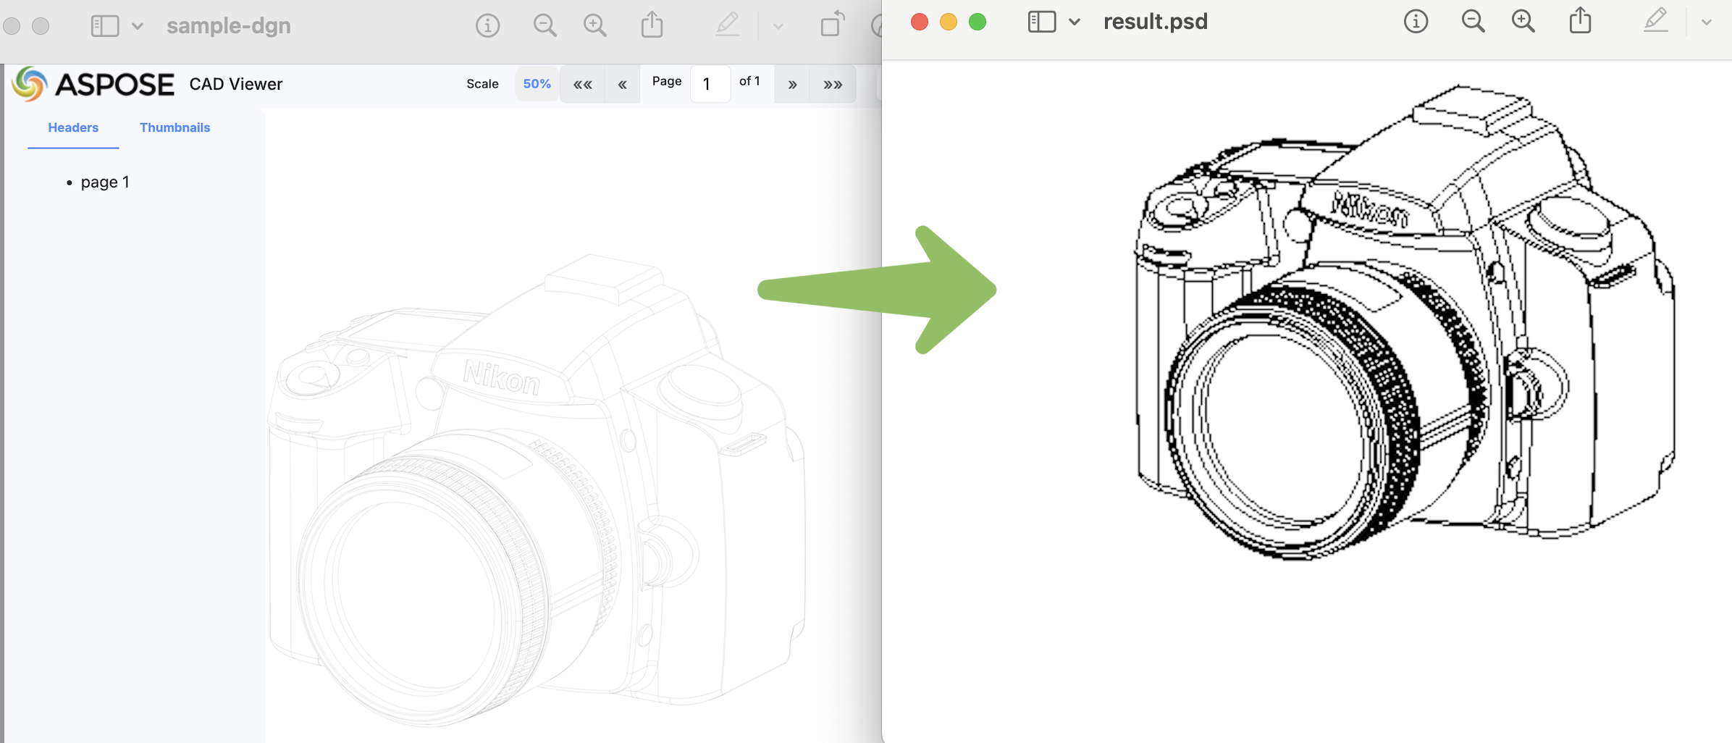The width and height of the screenshot is (1732, 743).
Task: Select the Headers tab
Action: point(73,127)
